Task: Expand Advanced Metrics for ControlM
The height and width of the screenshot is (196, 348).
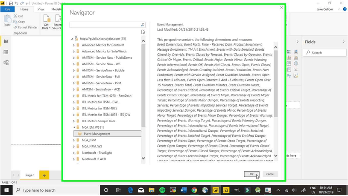Action: (74, 45)
